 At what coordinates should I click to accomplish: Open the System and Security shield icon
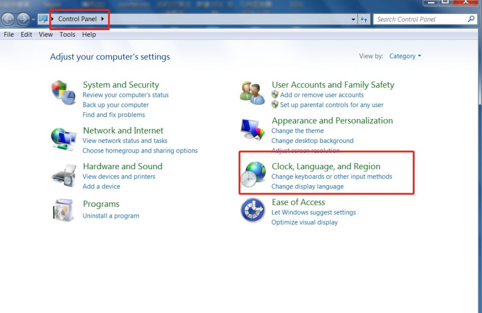pyautogui.click(x=64, y=93)
